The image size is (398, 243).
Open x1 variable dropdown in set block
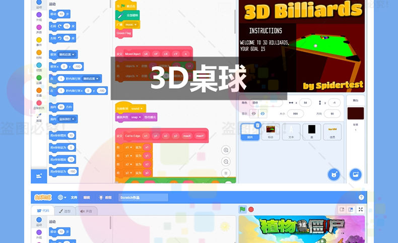point(128,147)
